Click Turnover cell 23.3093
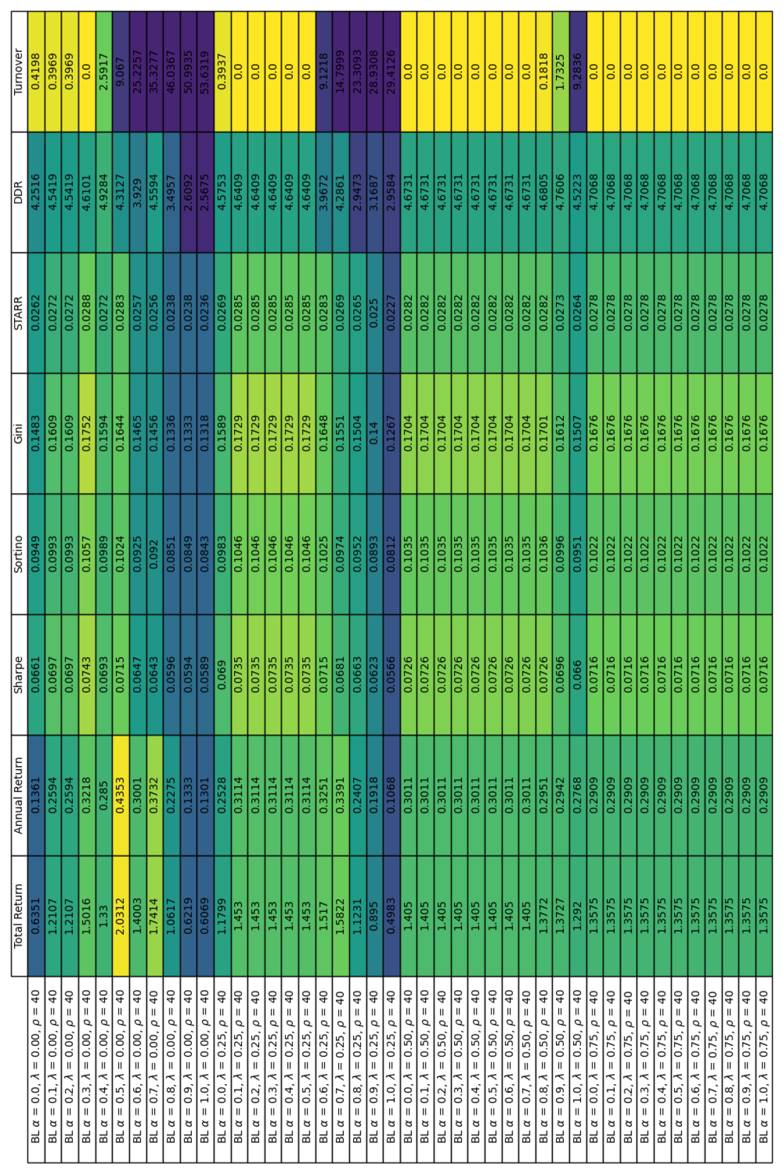Viewport: 783px width, 1175px height. (x=358, y=72)
